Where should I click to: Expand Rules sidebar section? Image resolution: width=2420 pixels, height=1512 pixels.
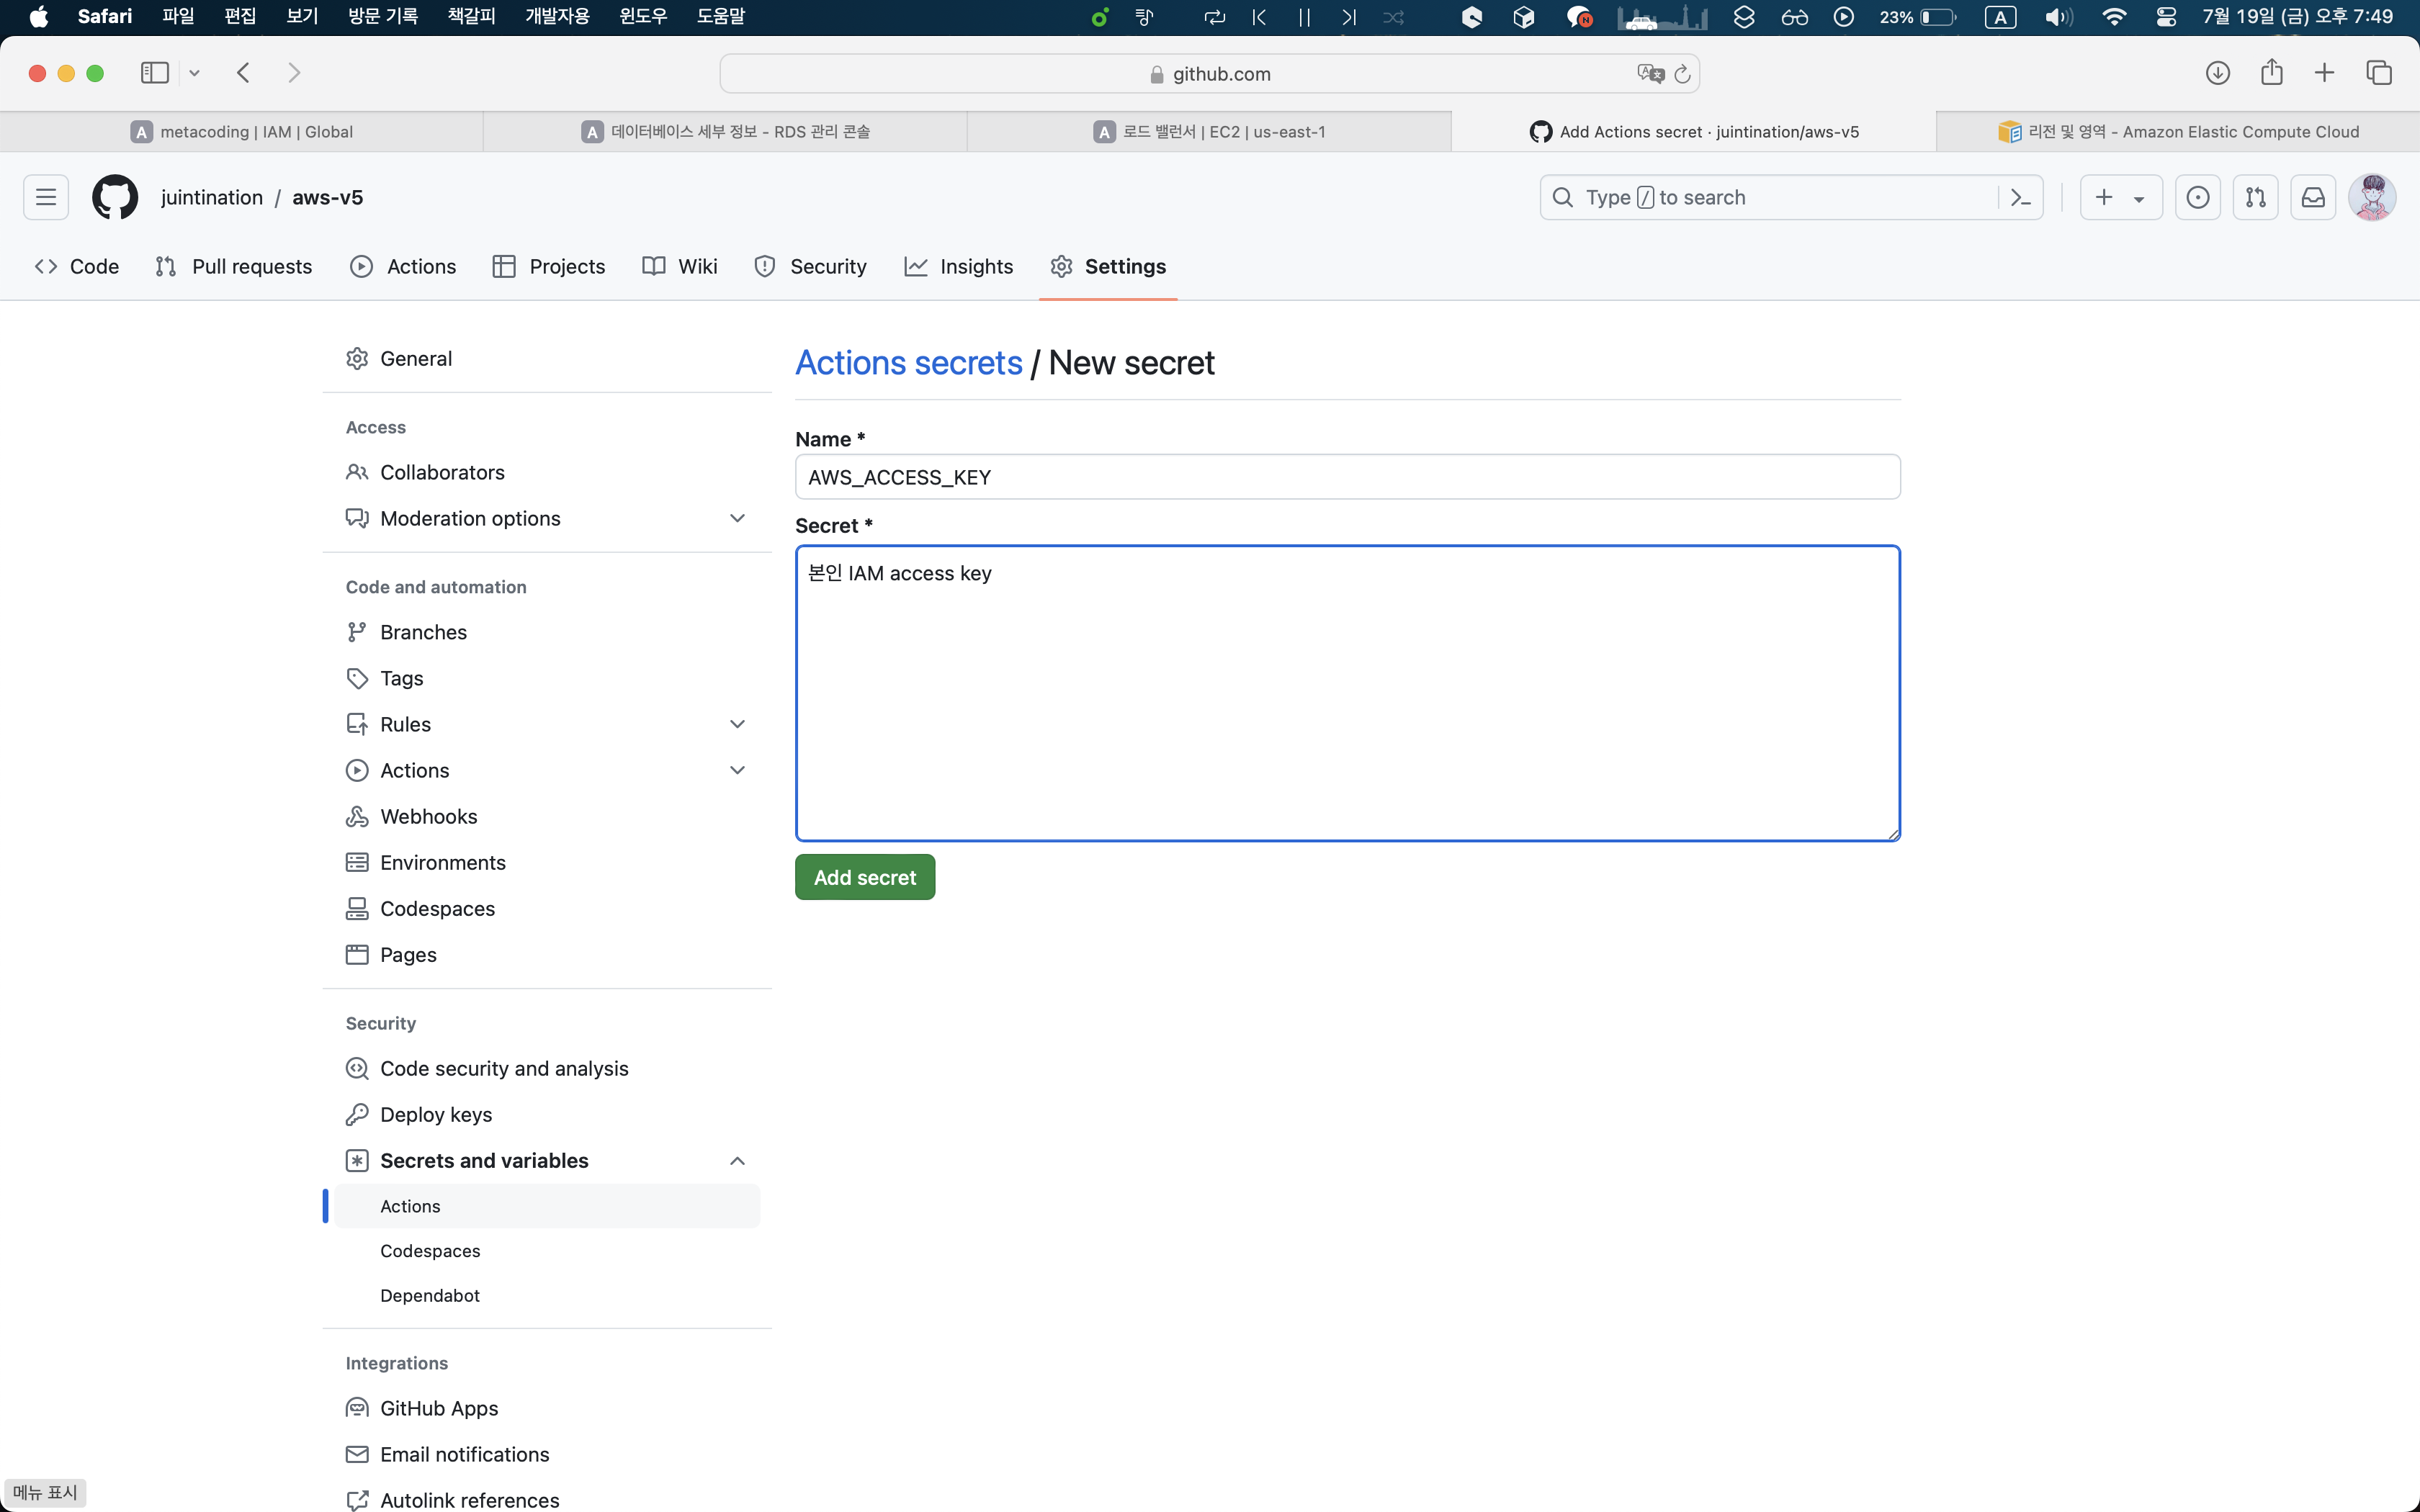click(x=737, y=724)
